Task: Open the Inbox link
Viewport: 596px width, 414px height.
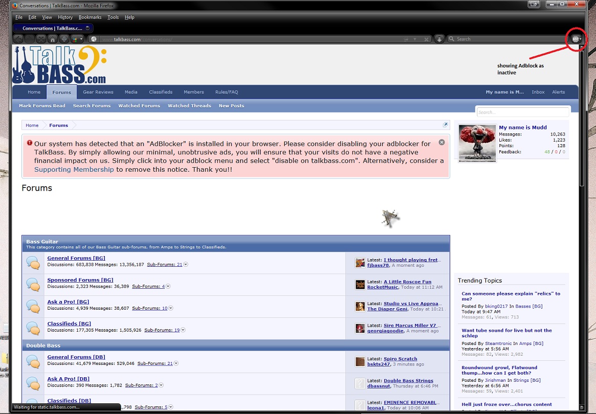Action: (538, 92)
